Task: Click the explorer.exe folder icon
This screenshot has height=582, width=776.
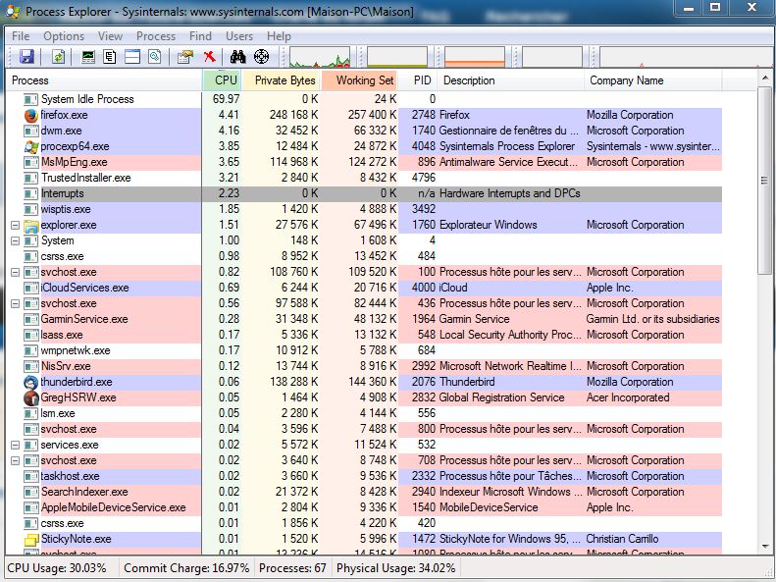Action: coord(30,225)
